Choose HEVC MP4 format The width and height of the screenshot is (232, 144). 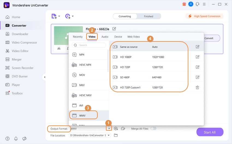click(x=89, y=65)
